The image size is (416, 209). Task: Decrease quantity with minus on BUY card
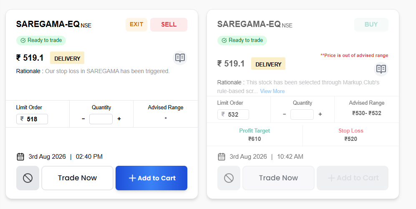(285, 114)
